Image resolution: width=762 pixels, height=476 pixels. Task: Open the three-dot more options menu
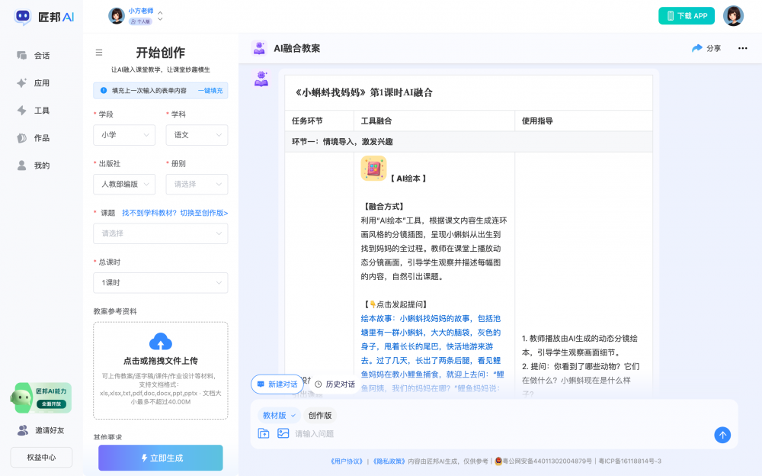(x=742, y=48)
